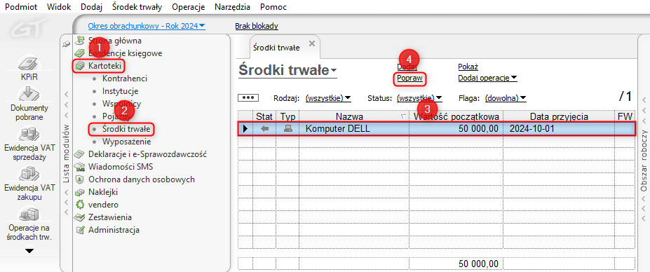
Task: Open Dokumenty pobrane icon in sidebar
Action: click(x=29, y=94)
